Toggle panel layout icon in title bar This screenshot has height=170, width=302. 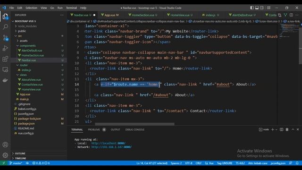[x=257, y=8]
